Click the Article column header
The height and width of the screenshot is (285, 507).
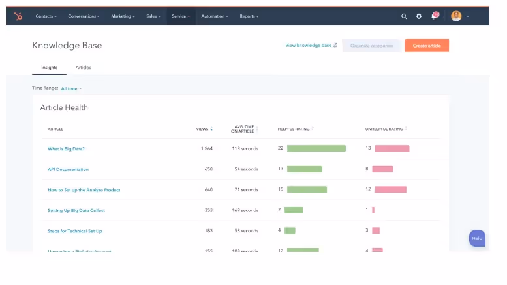55,129
